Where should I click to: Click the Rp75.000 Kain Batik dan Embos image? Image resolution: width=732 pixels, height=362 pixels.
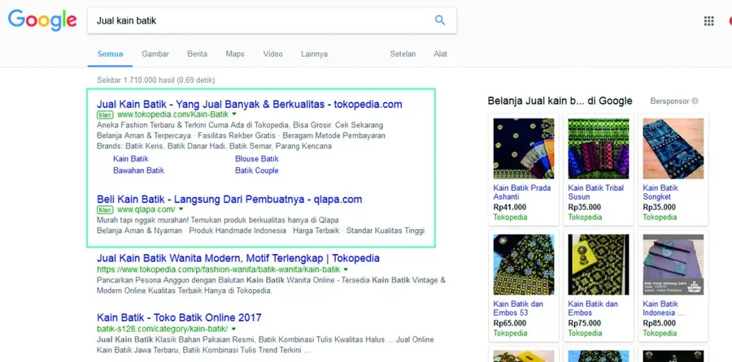pyautogui.click(x=599, y=264)
